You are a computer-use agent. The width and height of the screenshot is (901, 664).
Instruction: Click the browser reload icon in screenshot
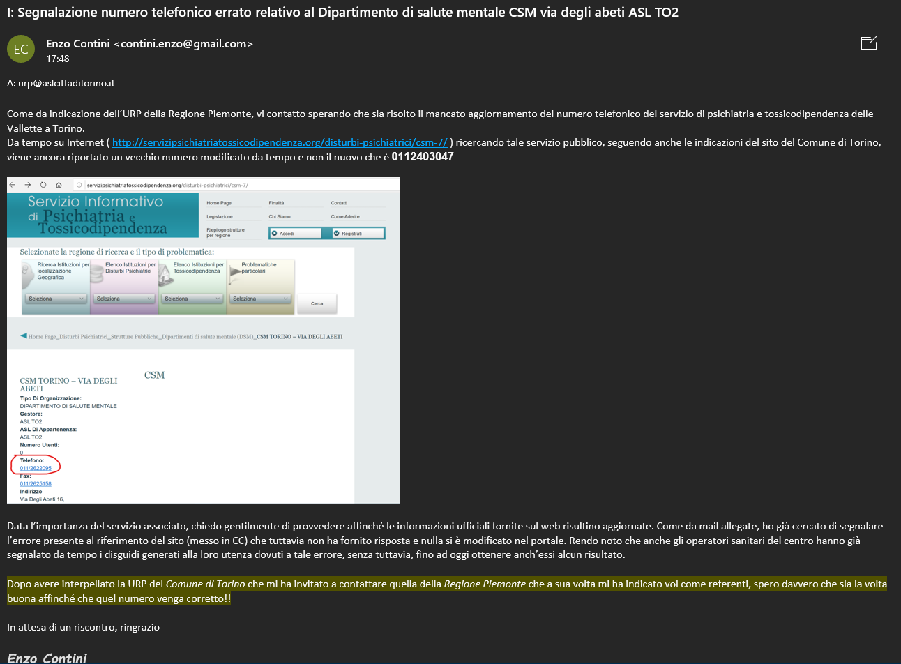43,185
